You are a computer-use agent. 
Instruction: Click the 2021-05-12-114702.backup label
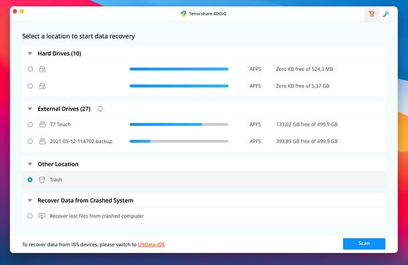pyautogui.click(x=81, y=141)
